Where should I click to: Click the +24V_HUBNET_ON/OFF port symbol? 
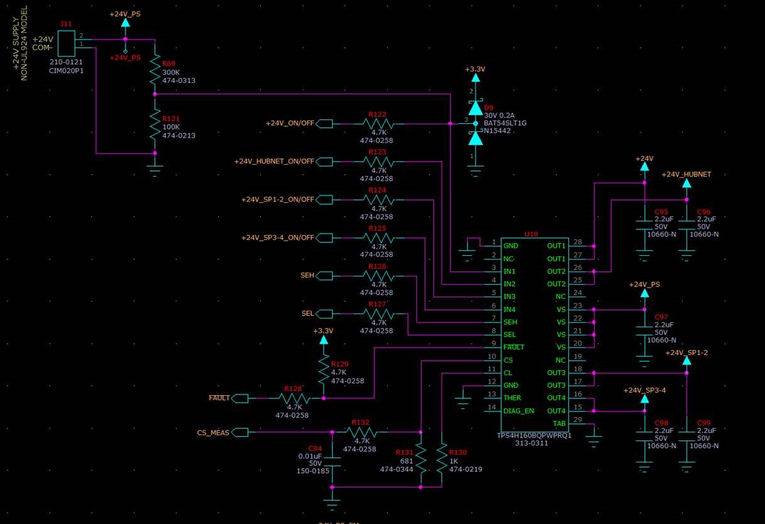coord(324,161)
